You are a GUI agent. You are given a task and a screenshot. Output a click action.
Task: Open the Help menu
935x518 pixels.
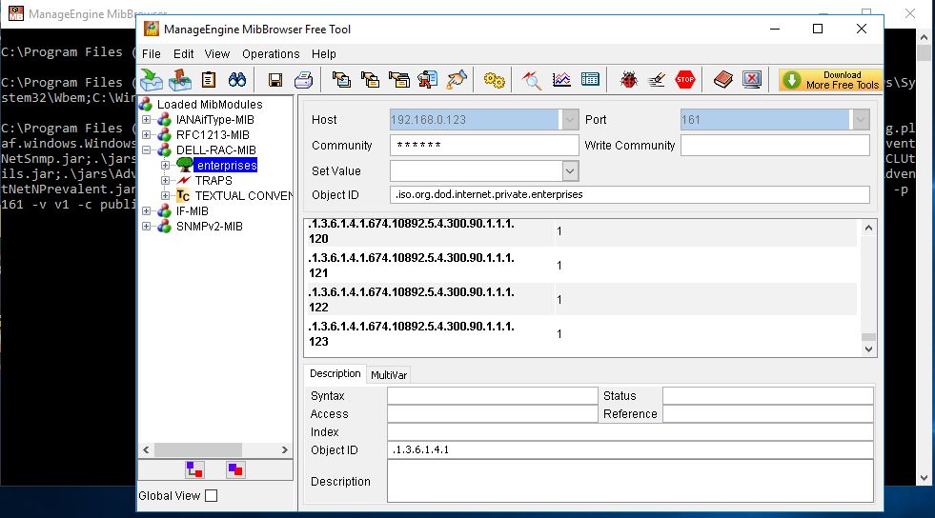(x=324, y=53)
